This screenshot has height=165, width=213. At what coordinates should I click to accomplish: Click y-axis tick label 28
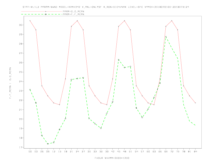(x=21, y=44)
